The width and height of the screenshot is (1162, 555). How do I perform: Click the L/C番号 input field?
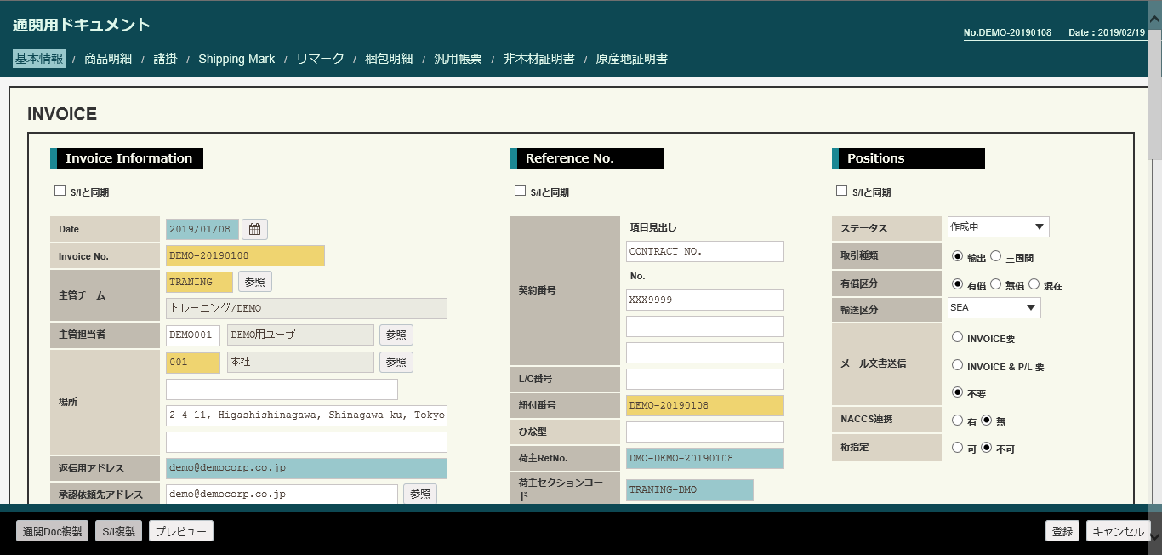point(704,379)
